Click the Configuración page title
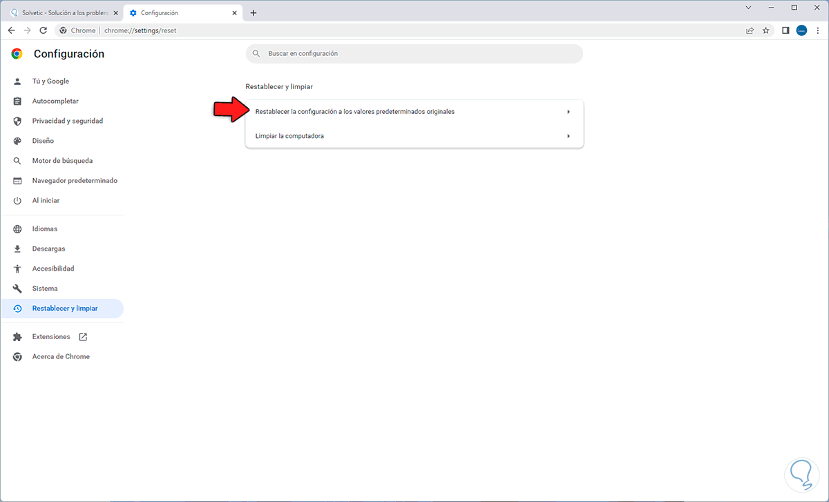This screenshot has height=502, width=829. [69, 54]
